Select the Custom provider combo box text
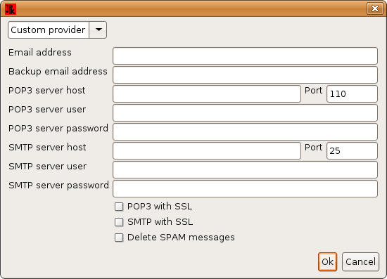 click(48, 30)
